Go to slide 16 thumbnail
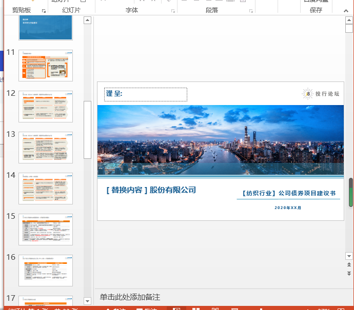This screenshot has height=310, width=354. pyautogui.click(x=46, y=271)
